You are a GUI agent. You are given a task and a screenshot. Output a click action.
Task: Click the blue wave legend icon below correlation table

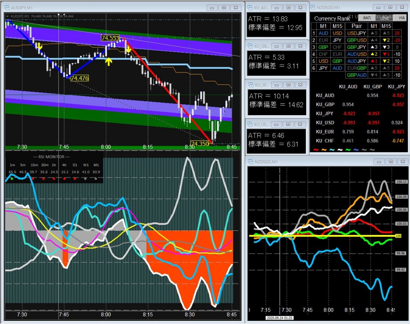[x=356, y=150]
